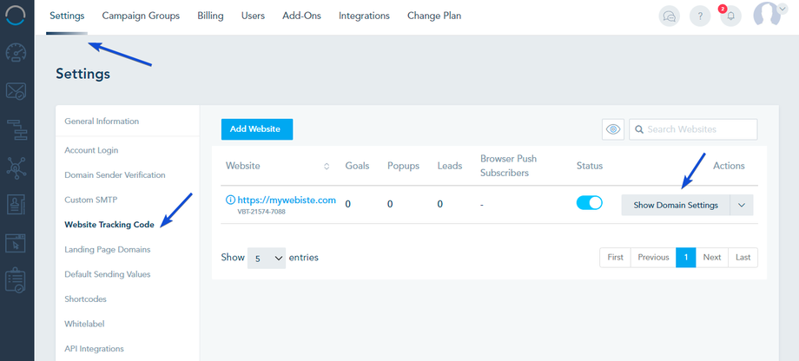Expand the user avatar account menu
Image resolution: width=799 pixels, height=361 pixels.
coord(769,15)
